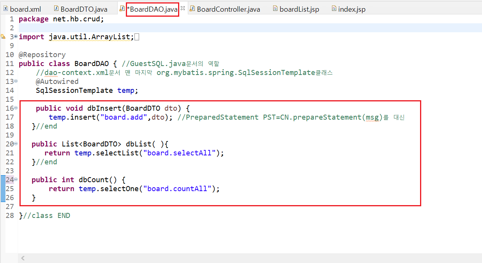
Task: Click empty line 2 in the editor
Action: click(x=249, y=28)
